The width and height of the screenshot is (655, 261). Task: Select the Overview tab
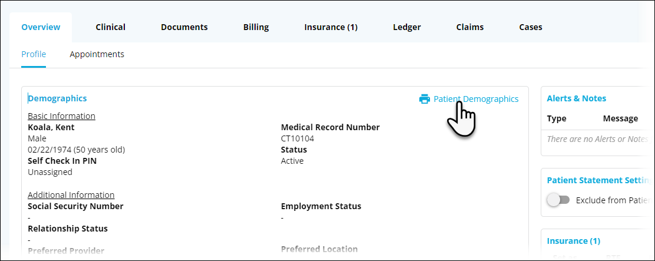tap(41, 27)
